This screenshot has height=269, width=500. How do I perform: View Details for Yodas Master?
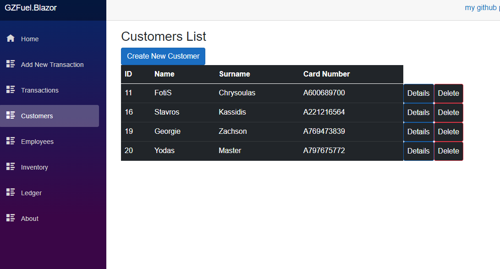click(418, 151)
